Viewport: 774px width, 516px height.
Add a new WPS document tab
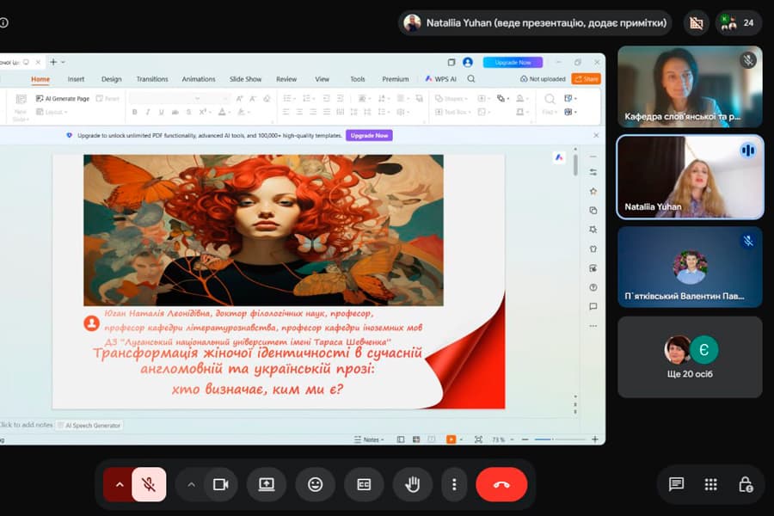(x=53, y=62)
